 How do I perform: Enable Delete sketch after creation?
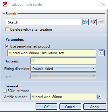[x=7, y=30]
